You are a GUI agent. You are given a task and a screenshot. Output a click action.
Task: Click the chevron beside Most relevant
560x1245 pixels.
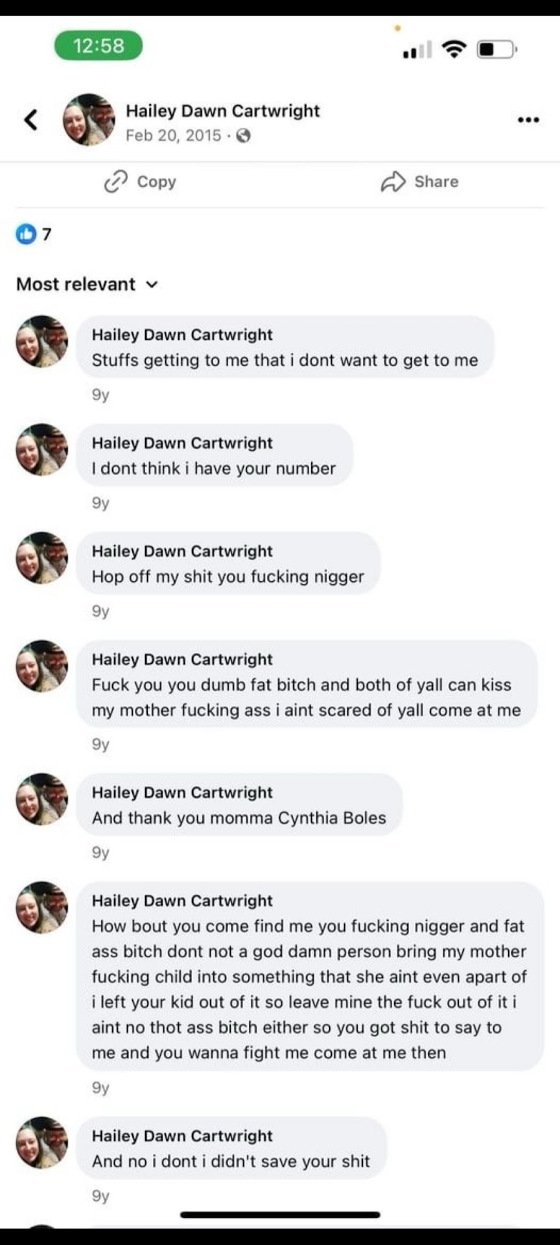[152, 284]
